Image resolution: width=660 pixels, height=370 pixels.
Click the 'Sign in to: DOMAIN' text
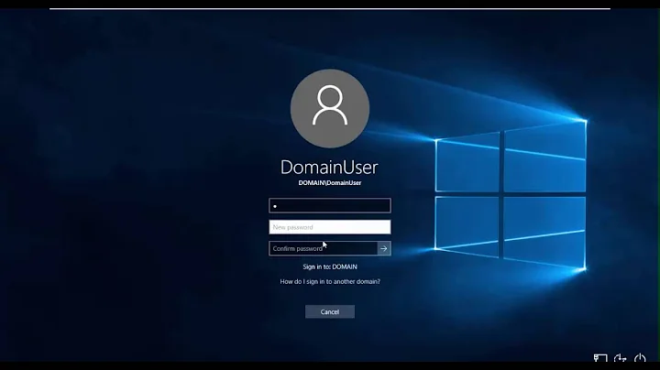coord(330,267)
